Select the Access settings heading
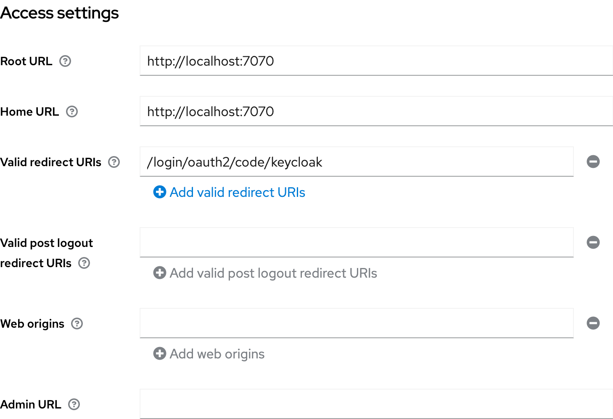The height and width of the screenshot is (419, 613). [x=59, y=13]
